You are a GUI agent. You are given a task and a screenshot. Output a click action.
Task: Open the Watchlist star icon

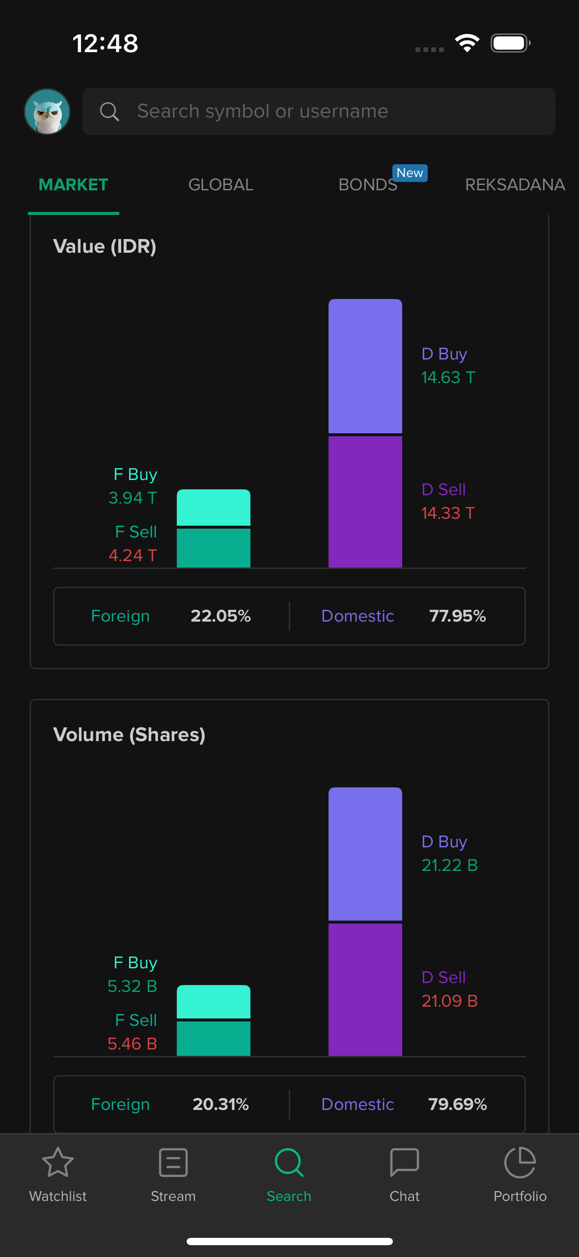point(58,1163)
